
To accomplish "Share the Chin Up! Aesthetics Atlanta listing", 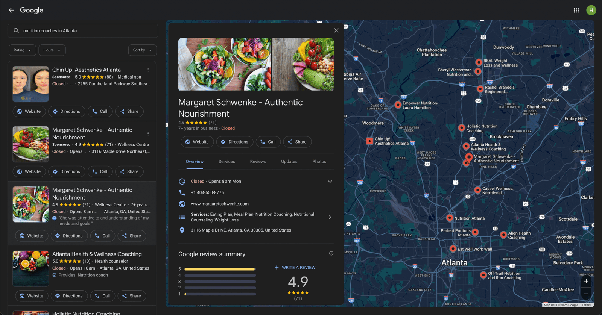I will point(129,112).
